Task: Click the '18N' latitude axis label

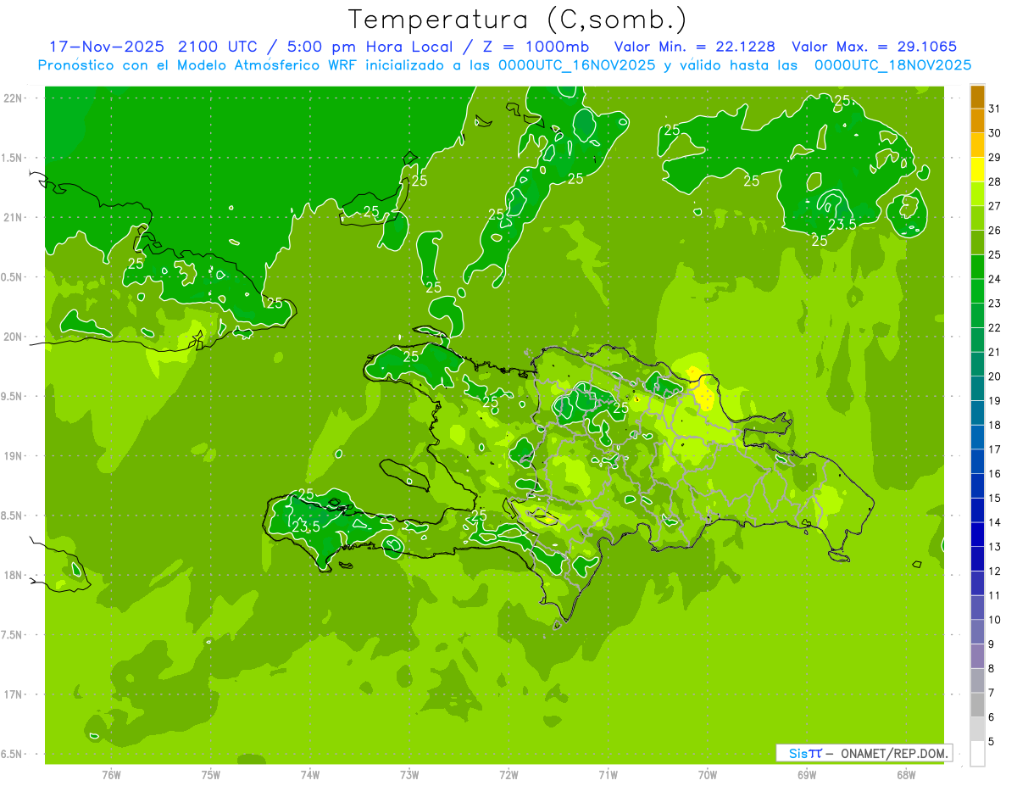Action: click(x=13, y=575)
